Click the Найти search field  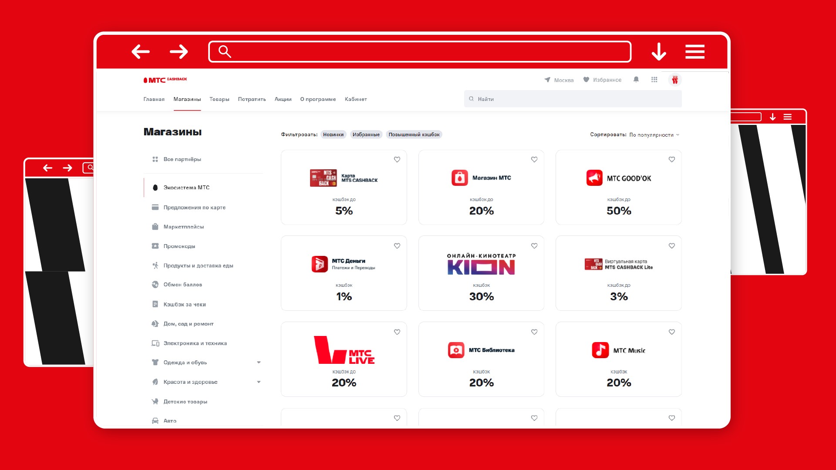pos(573,99)
